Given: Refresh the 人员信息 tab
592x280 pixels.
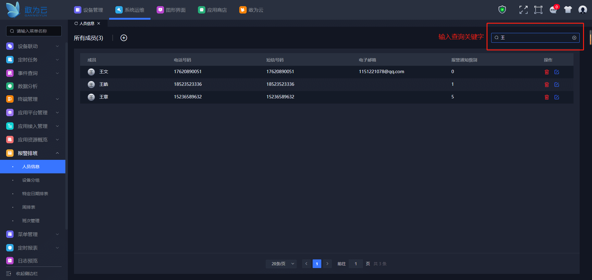Looking at the screenshot, I should point(76,23).
